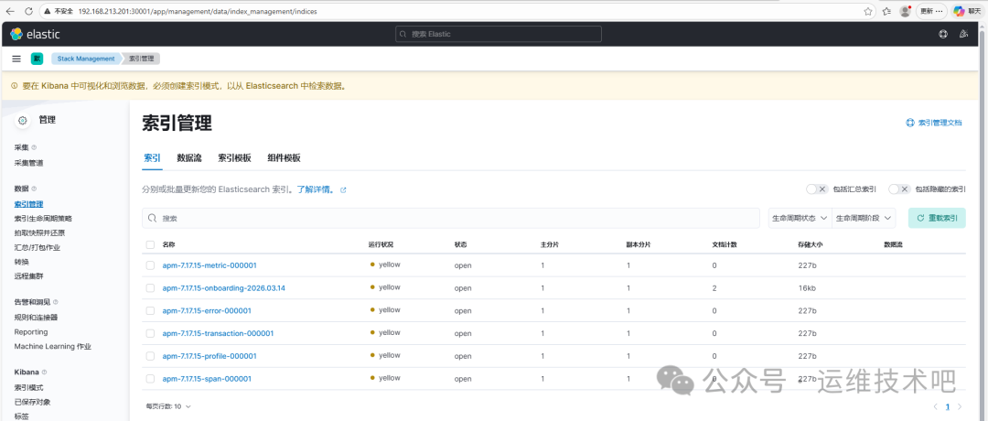Click the Stack Management breadcrumb
Screen dimensions: 988x421
point(86,59)
